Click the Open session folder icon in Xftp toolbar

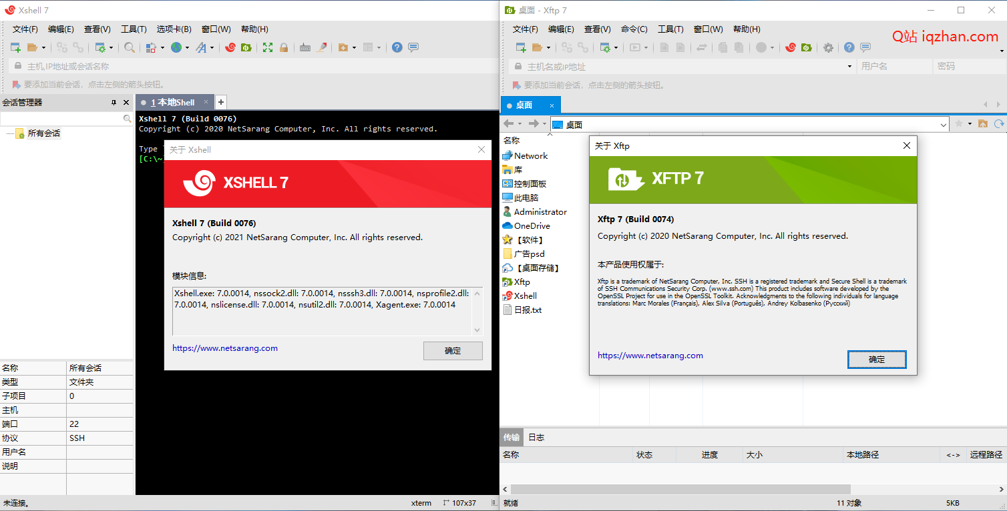tap(538, 47)
